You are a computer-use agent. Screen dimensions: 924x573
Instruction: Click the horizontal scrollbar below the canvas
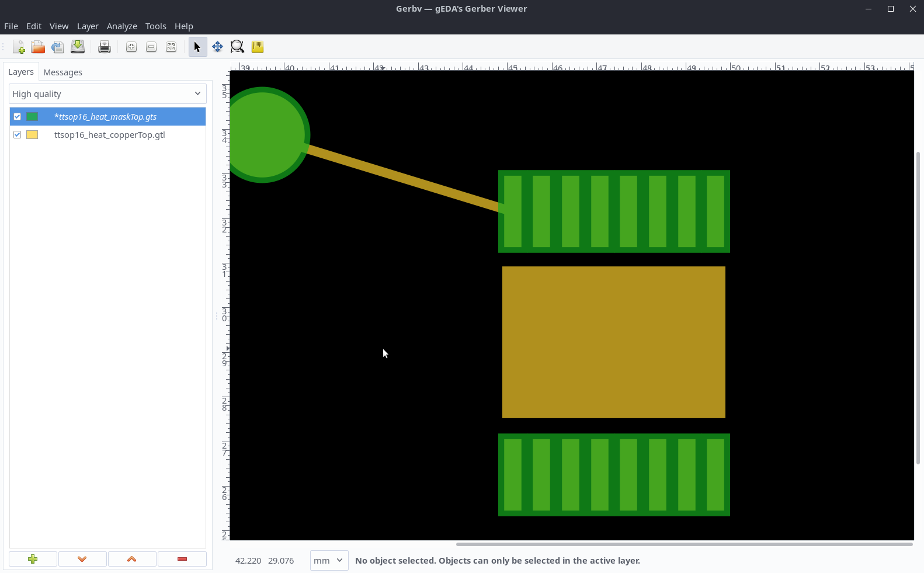(683, 544)
